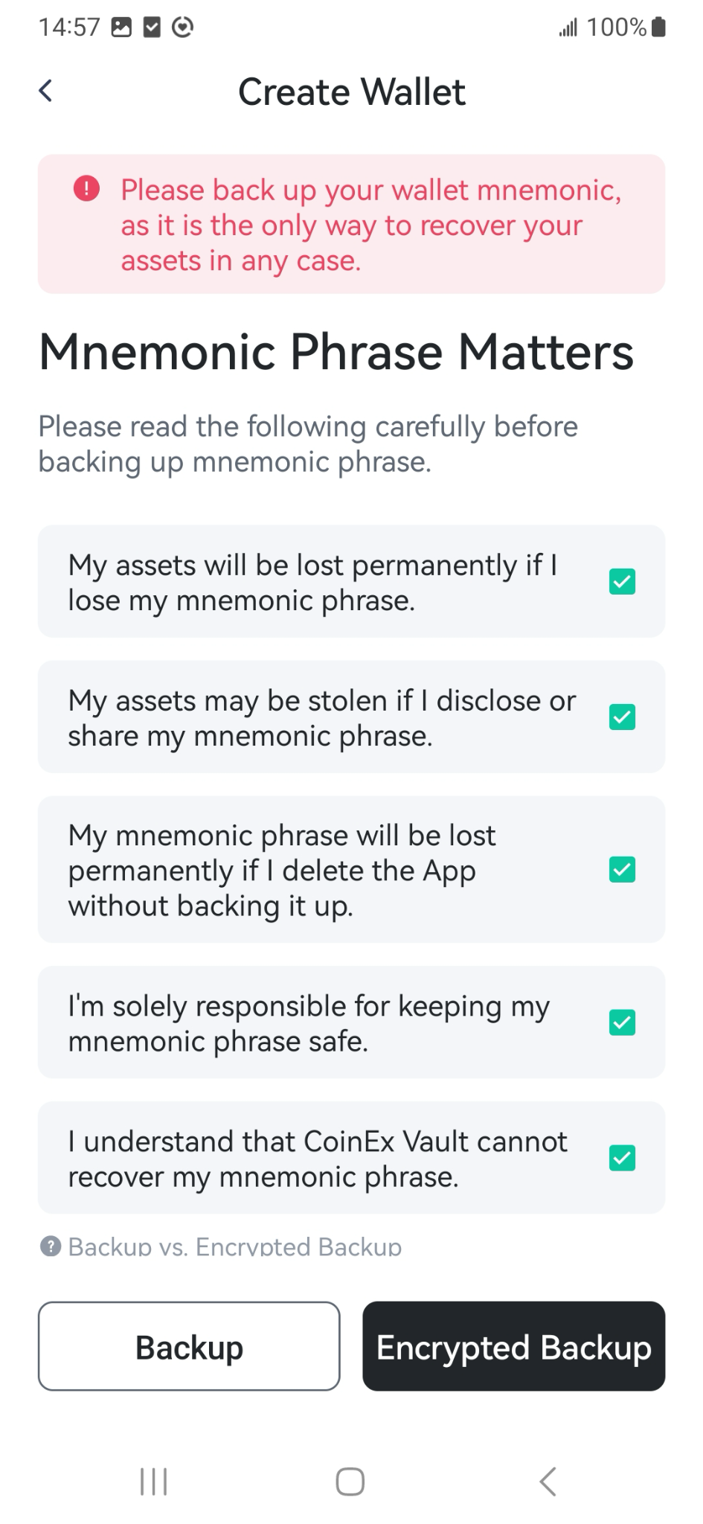Screen dimensions: 703x1524
Task: Tap the checkmark notification icon in status bar
Action: pyautogui.click(x=152, y=28)
